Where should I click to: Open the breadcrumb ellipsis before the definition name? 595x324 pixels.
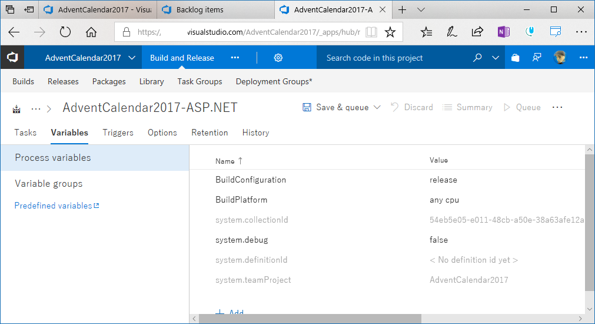click(x=36, y=109)
